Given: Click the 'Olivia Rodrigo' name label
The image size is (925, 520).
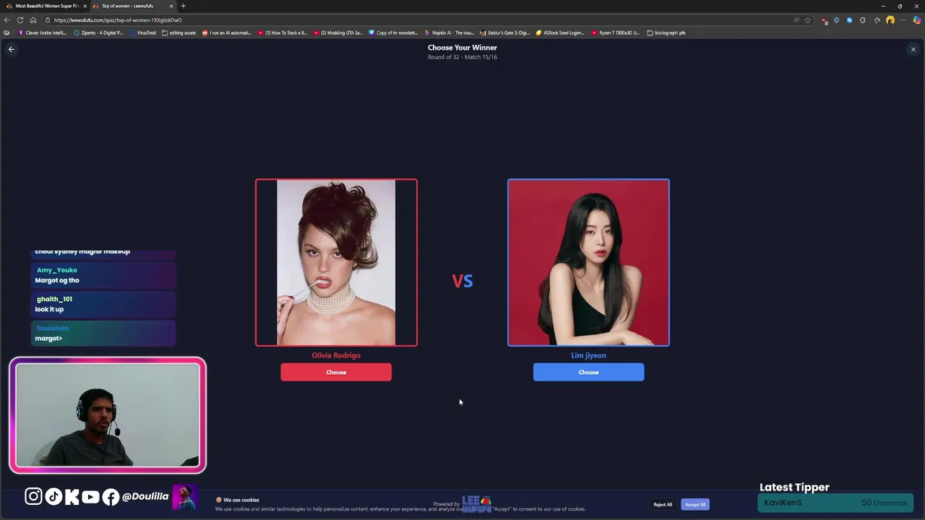Looking at the screenshot, I should (336, 355).
